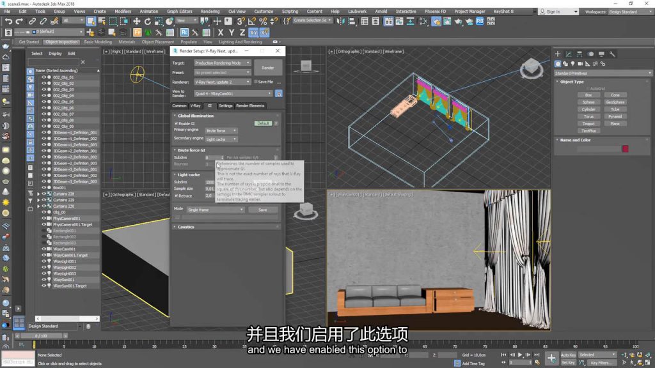Switch to the V-Ray tab
The image size is (655, 368).
(196, 105)
